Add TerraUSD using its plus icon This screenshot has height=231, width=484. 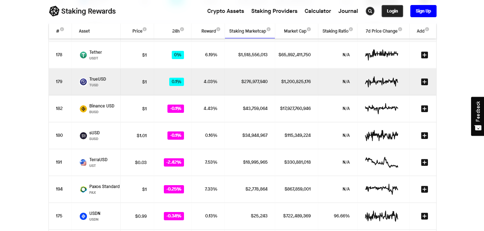(x=424, y=162)
